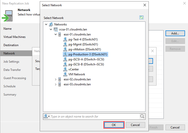Go to the Job Settings wizard step
This screenshot has height=133, width=188.
(11, 62)
